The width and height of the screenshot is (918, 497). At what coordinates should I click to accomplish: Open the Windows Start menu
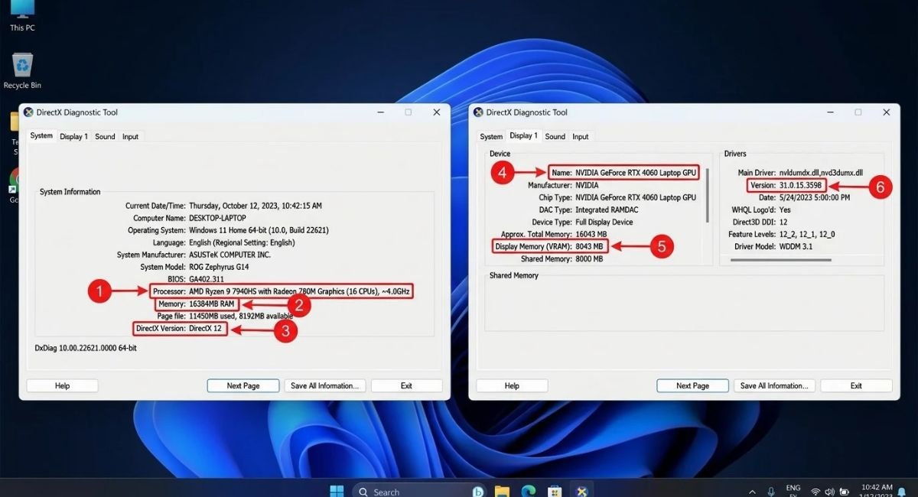(x=337, y=491)
